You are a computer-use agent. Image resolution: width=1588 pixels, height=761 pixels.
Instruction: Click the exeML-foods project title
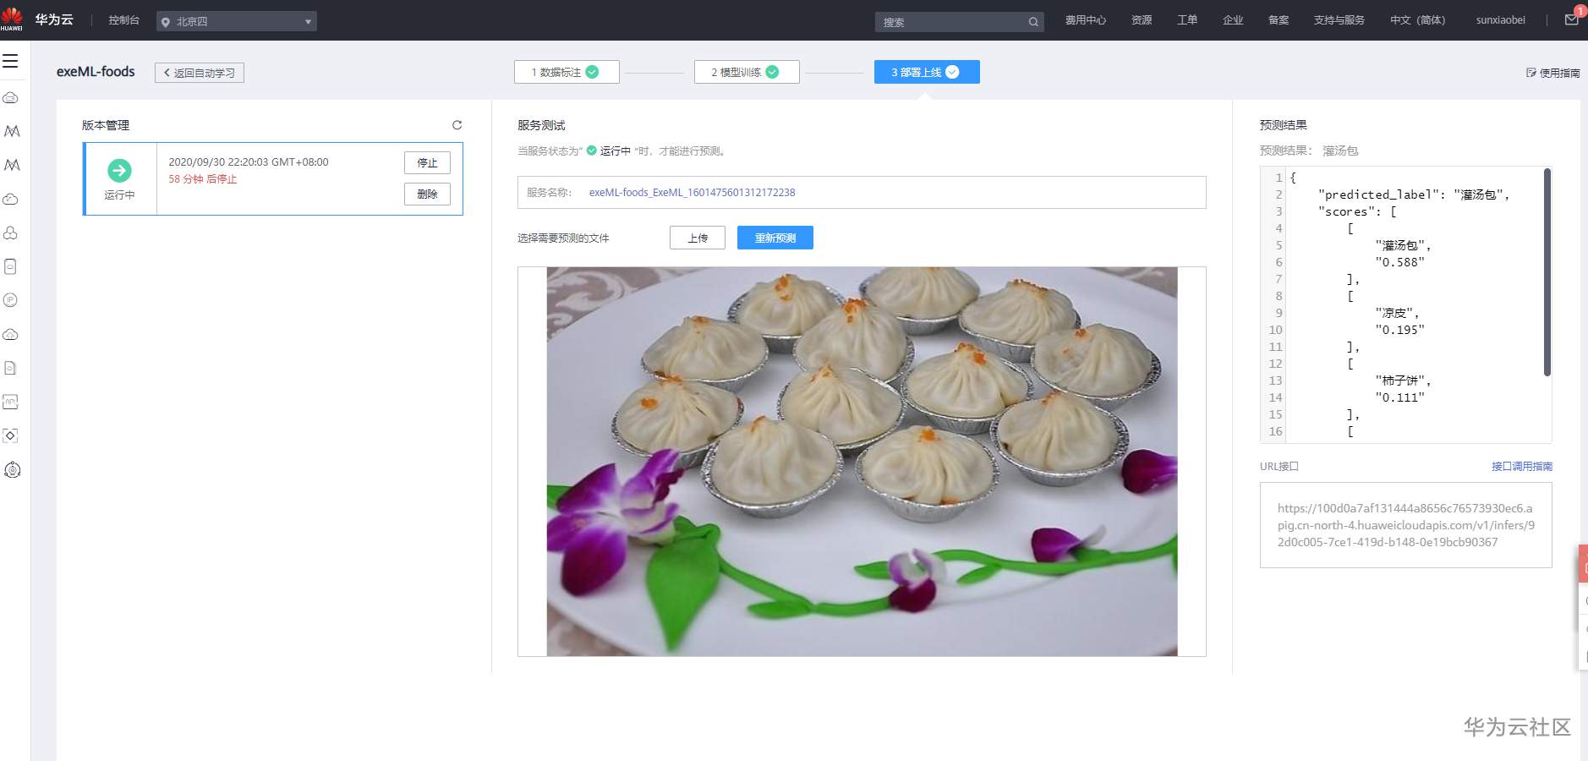96,72
